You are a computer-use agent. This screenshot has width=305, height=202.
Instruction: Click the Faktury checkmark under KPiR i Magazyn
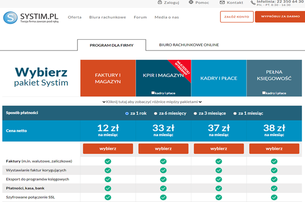[163, 161]
